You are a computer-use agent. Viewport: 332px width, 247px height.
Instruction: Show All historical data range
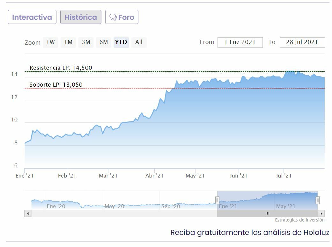pos(139,42)
